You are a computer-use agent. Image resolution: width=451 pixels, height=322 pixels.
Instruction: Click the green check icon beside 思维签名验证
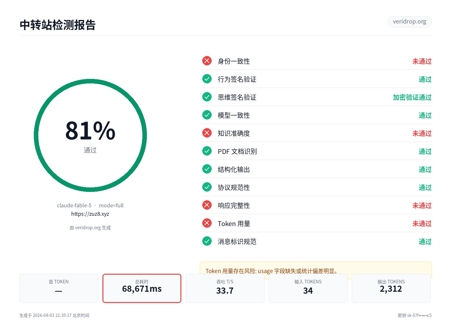(207, 97)
